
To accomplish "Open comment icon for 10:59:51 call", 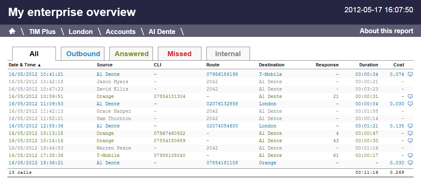I will 410,97.
